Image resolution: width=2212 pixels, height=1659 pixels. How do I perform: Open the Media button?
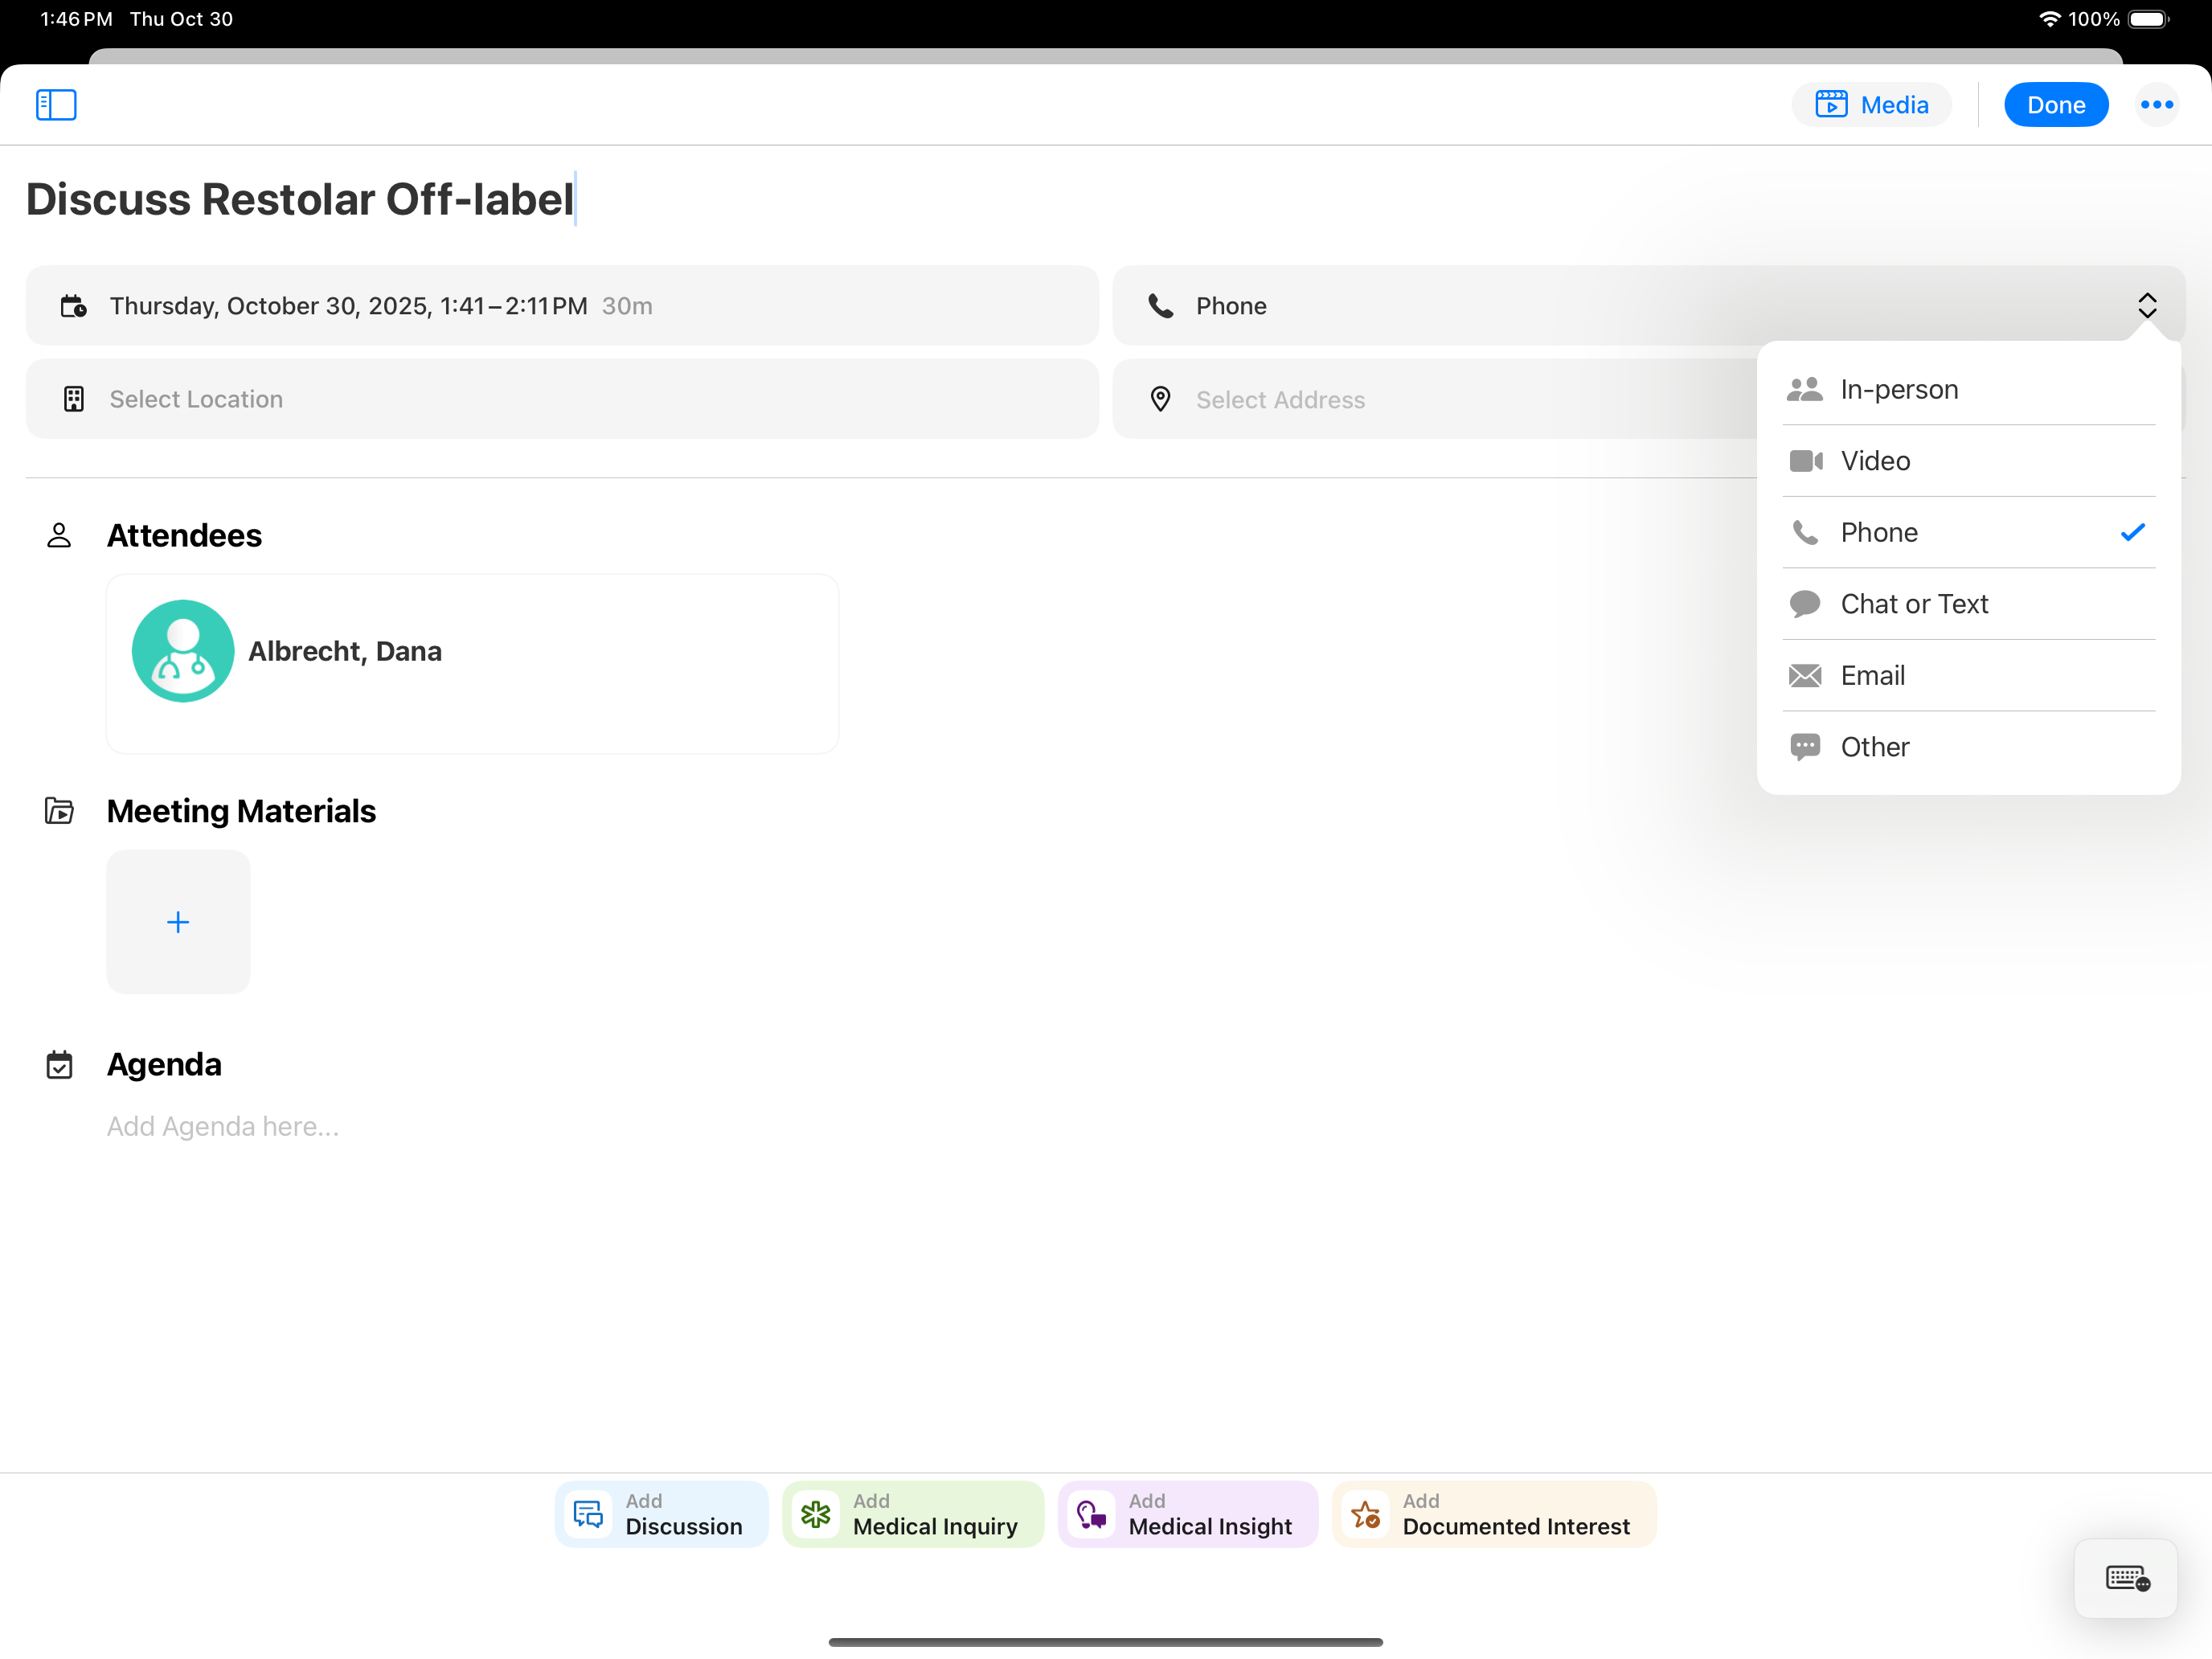click(x=1871, y=104)
